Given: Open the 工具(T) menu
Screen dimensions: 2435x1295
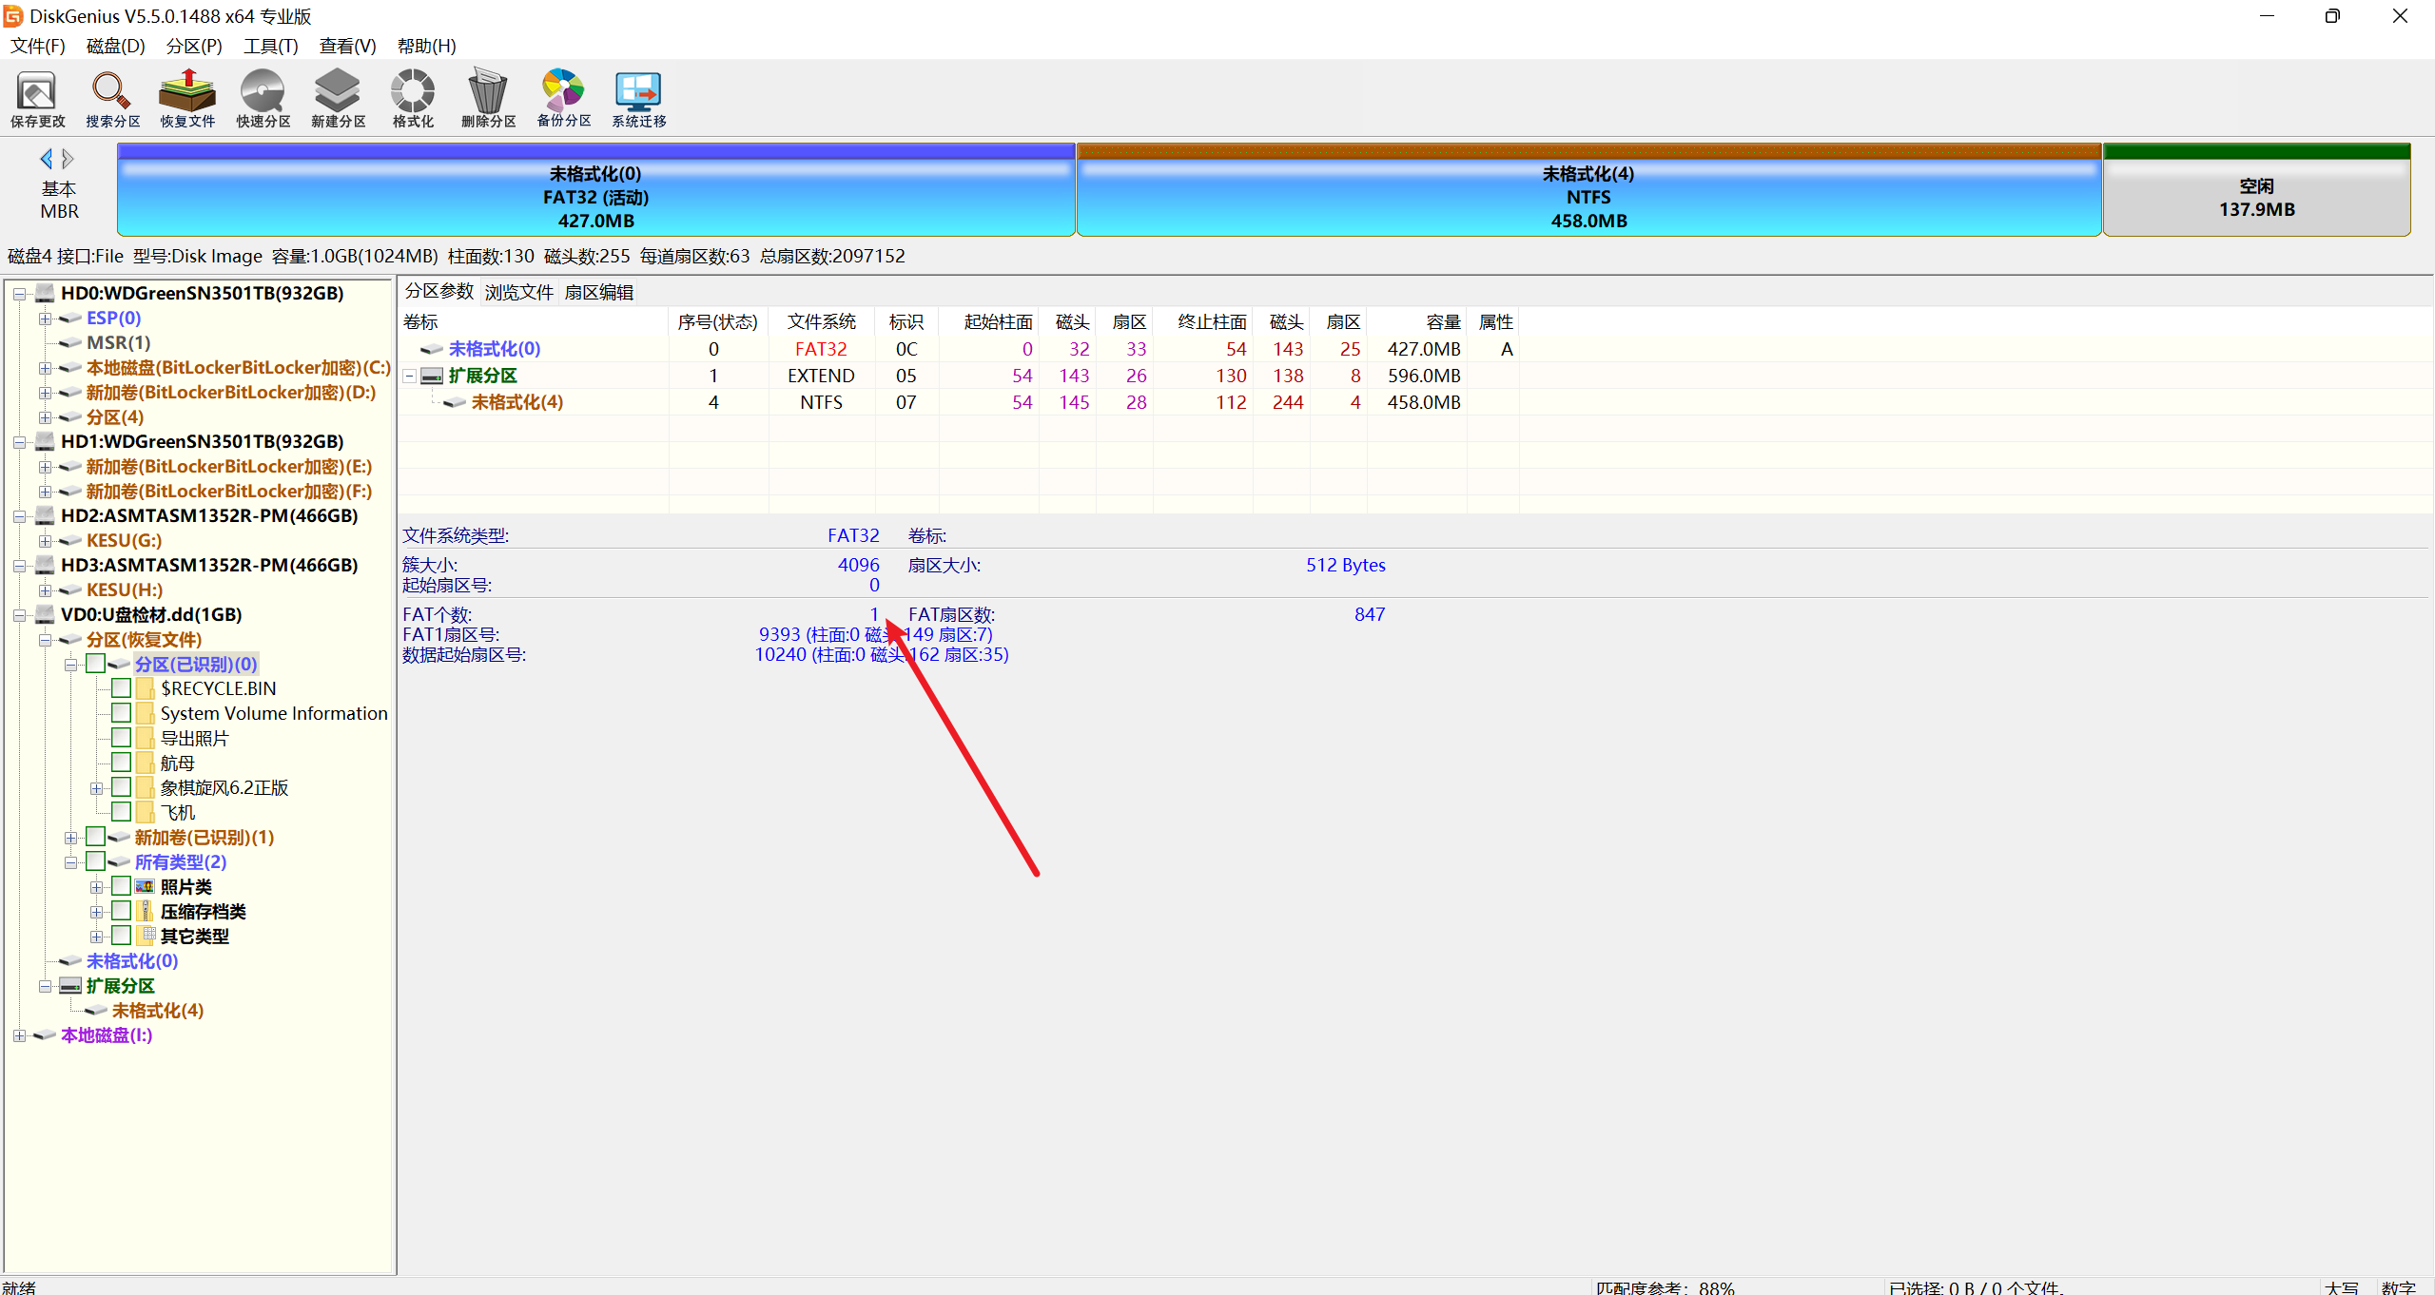Looking at the screenshot, I should point(270,46).
